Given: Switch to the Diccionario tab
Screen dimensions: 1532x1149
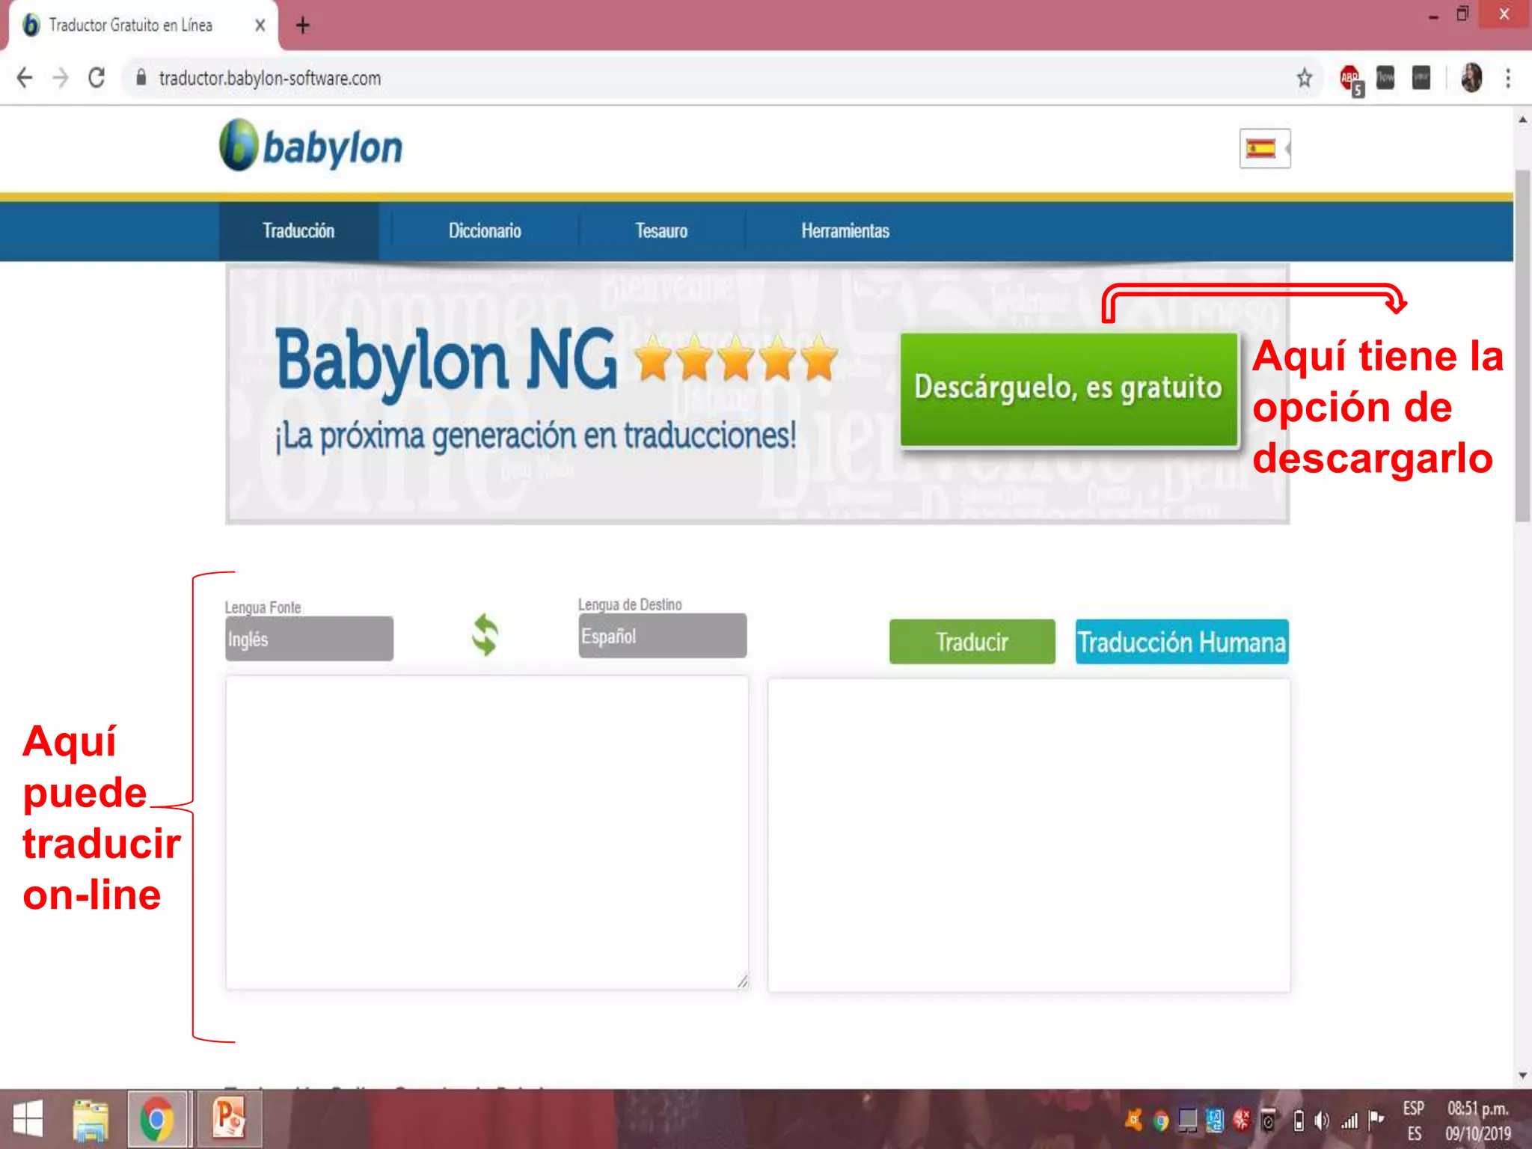Looking at the screenshot, I should (x=485, y=230).
